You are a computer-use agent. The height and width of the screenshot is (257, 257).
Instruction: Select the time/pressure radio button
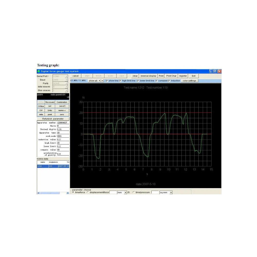134,192
